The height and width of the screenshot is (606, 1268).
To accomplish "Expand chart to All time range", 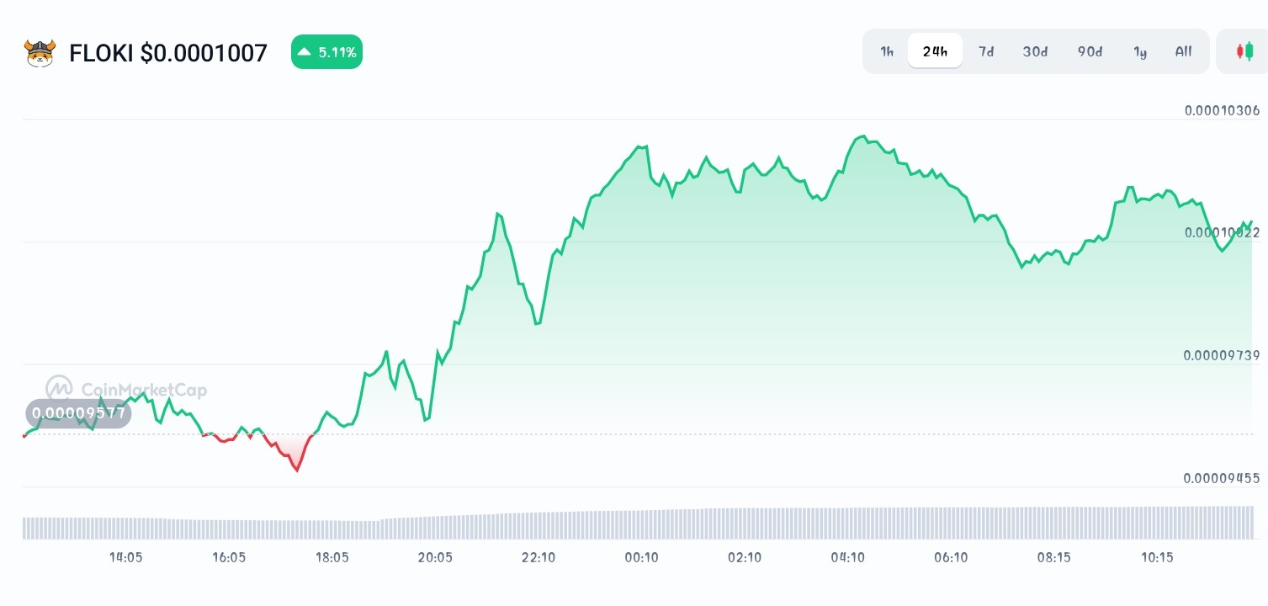I will (1183, 51).
